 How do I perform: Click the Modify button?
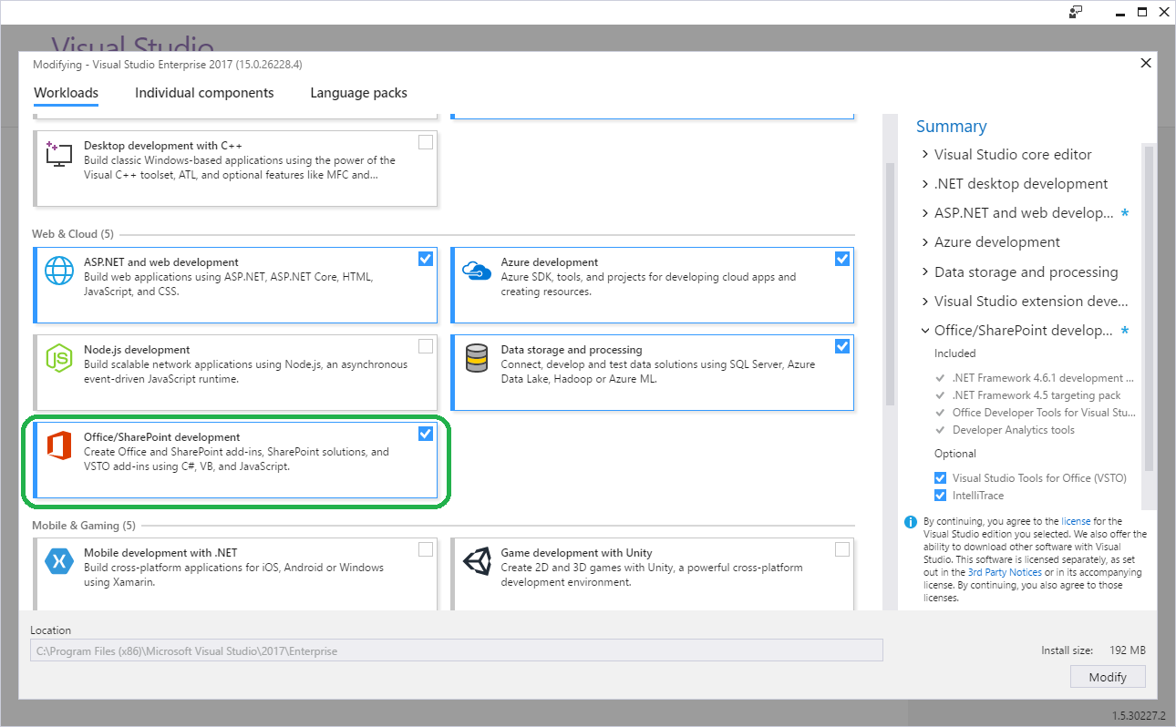[x=1108, y=677]
